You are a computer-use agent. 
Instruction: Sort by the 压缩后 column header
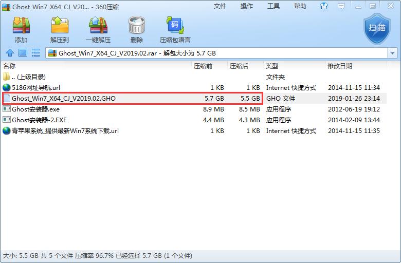(x=239, y=66)
